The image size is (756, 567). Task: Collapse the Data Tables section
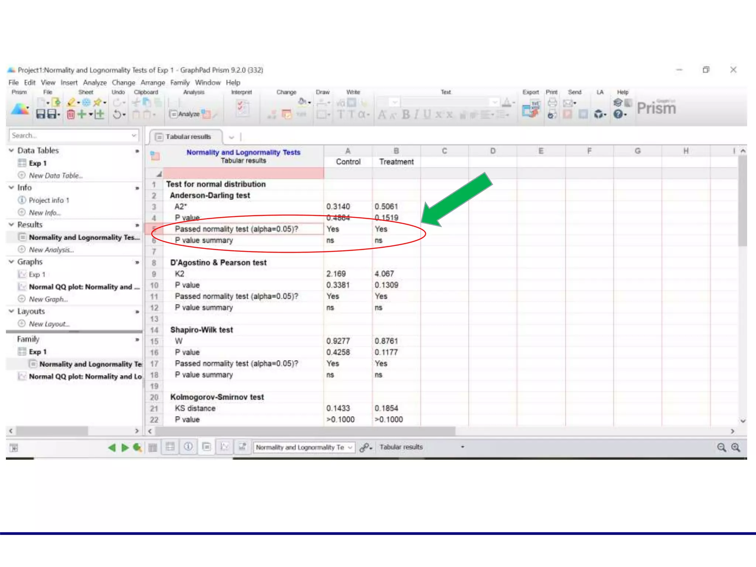point(11,150)
